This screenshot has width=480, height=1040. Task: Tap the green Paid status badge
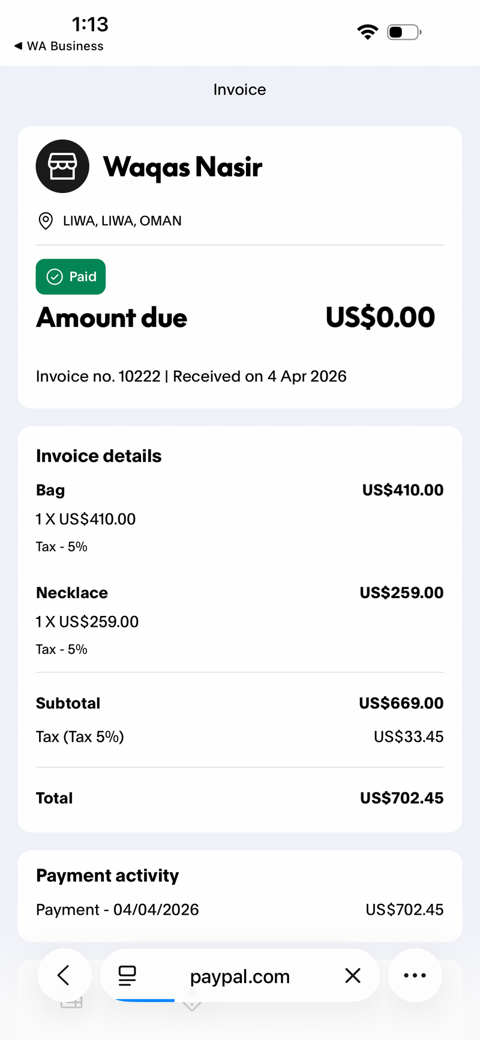point(71,276)
